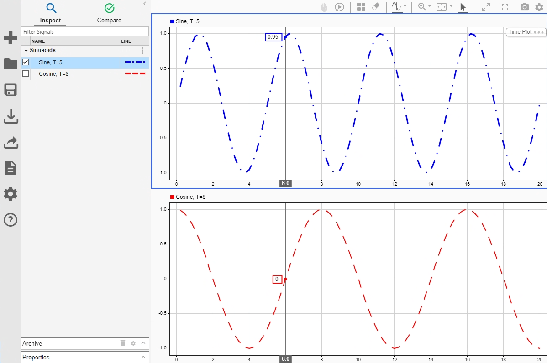Open the subplot layout grid icon
The height and width of the screenshot is (363, 547).
click(x=361, y=7)
